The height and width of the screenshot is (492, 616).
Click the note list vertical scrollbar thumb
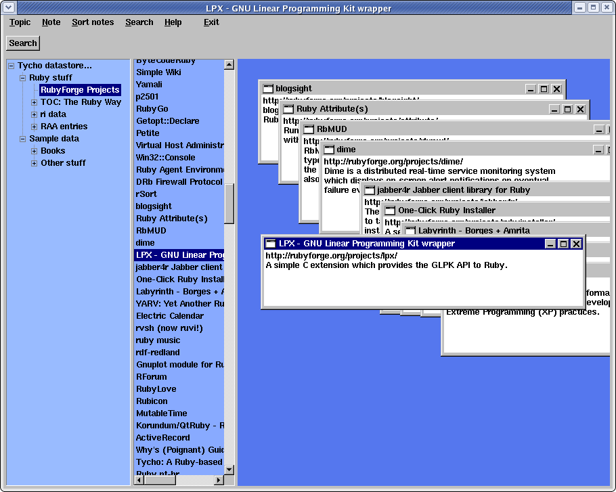pyautogui.click(x=229, y=203)
